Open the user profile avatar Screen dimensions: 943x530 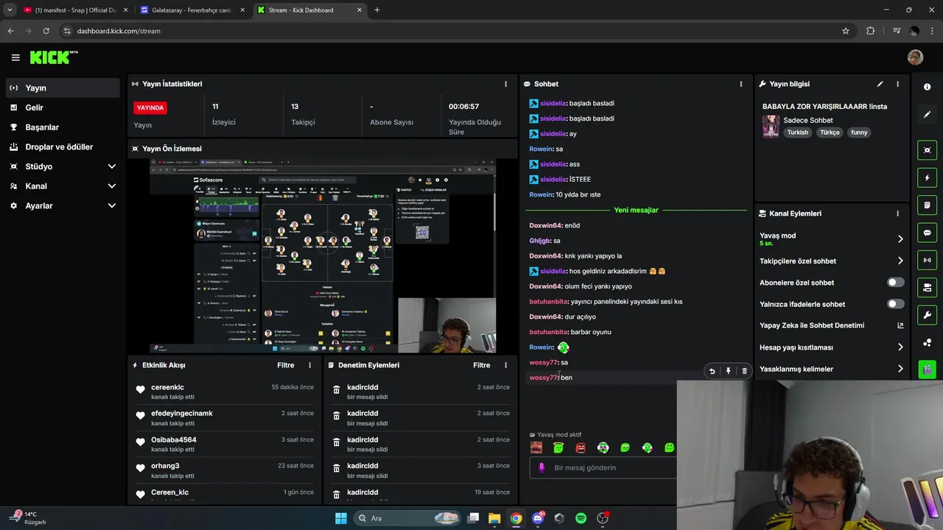[915, 57]
